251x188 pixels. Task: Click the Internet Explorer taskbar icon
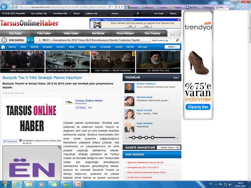(17, 185)
